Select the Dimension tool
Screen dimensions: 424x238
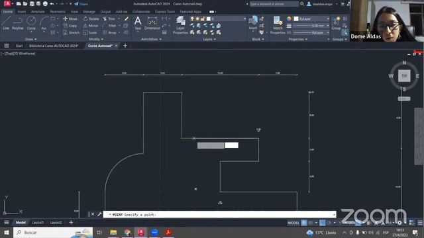152,22
